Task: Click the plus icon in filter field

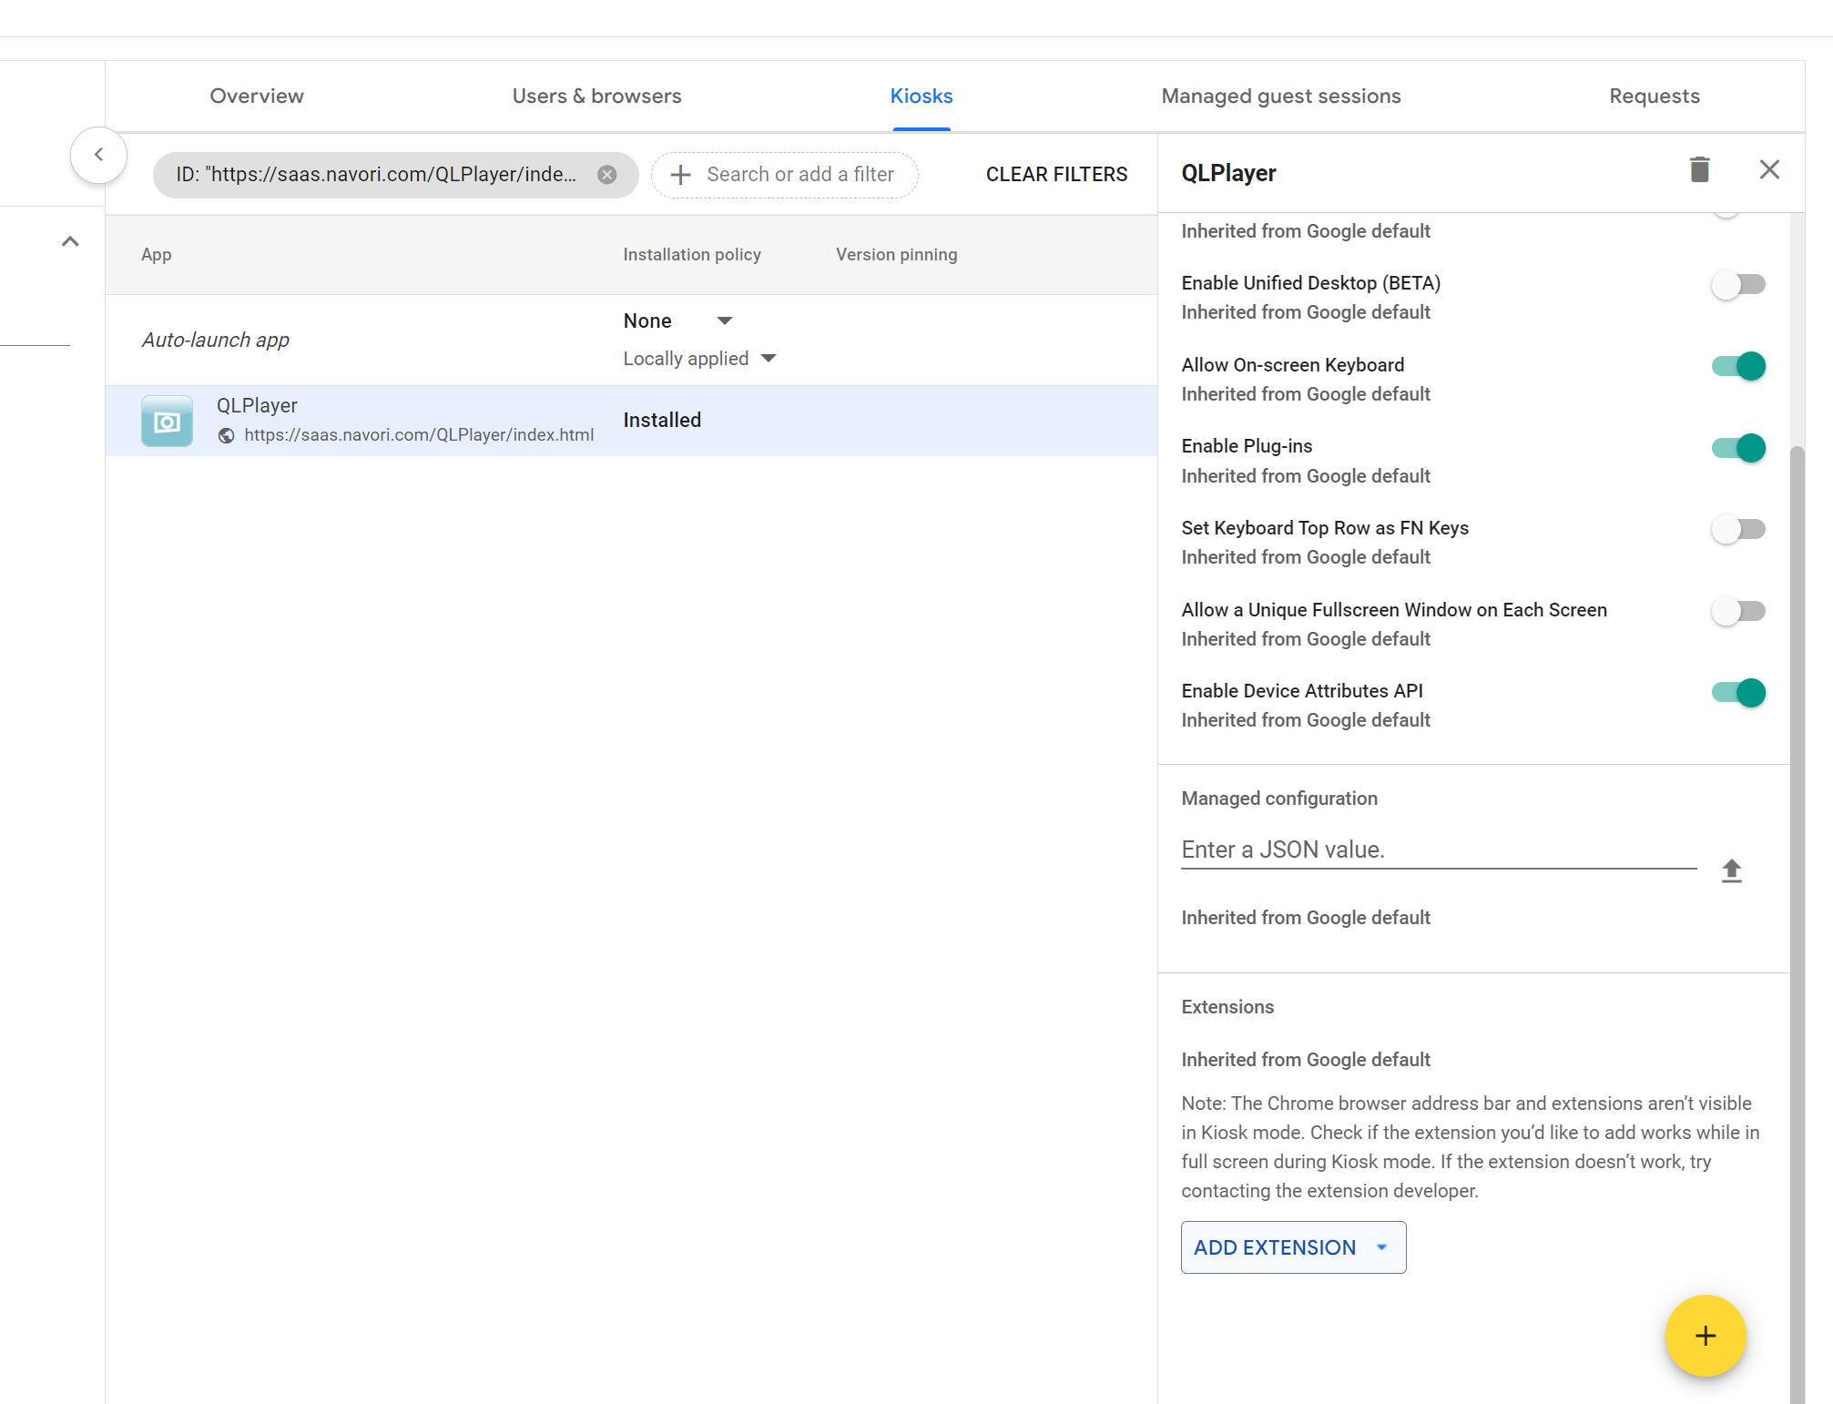Action: 680,175
